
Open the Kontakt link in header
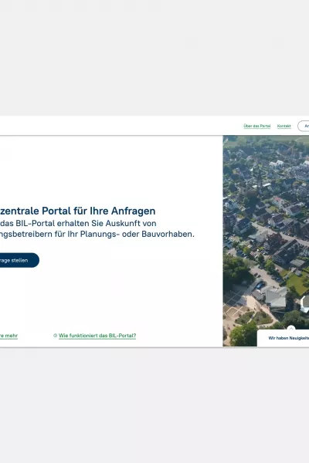(x=284, y=126)
